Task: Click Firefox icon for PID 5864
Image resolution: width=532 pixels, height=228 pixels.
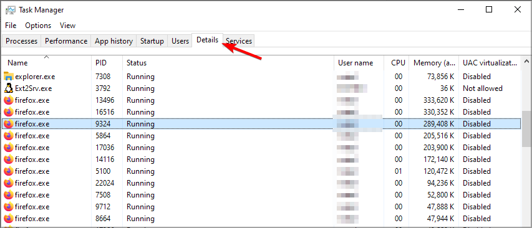Action: click(9, 136)
